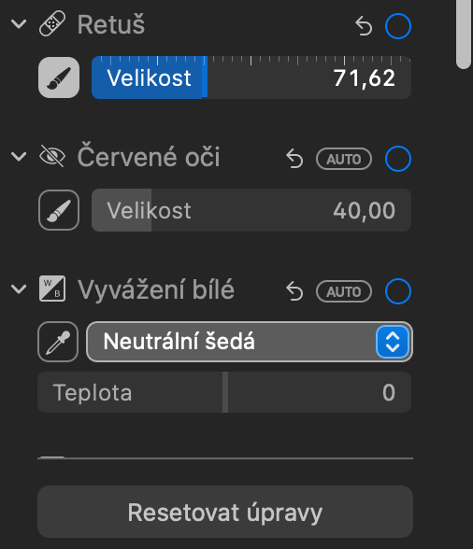Select the Retuš brush tool

point(59,77)
